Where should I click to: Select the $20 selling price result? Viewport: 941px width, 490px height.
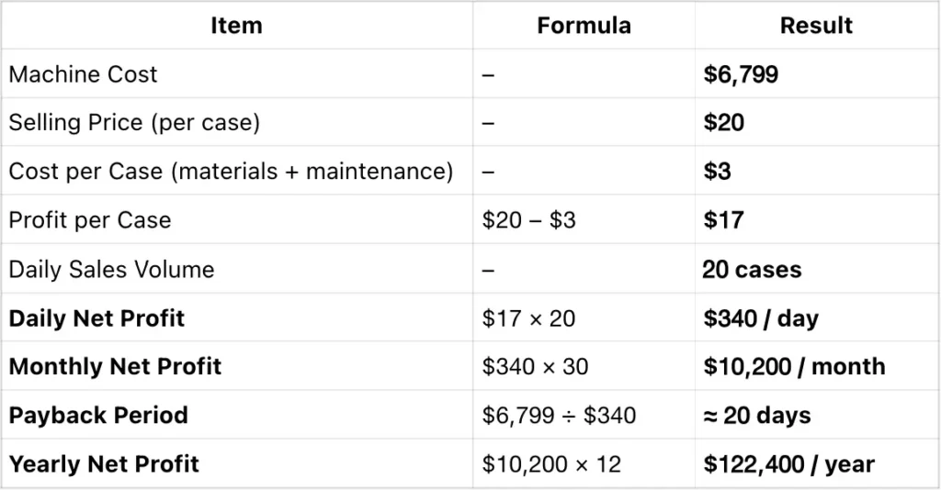(724, 123)
